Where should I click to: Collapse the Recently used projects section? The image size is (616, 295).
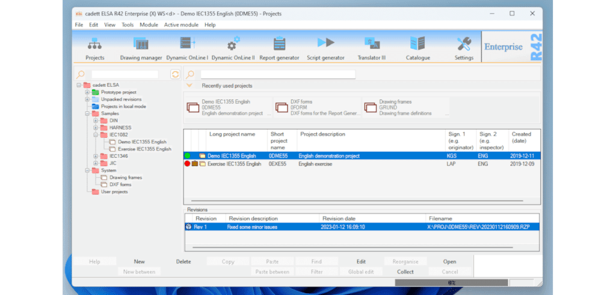[189, 86]
